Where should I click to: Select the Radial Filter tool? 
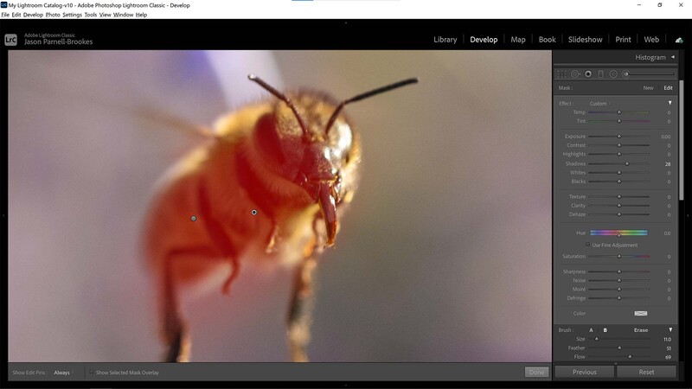pos(613,74)
